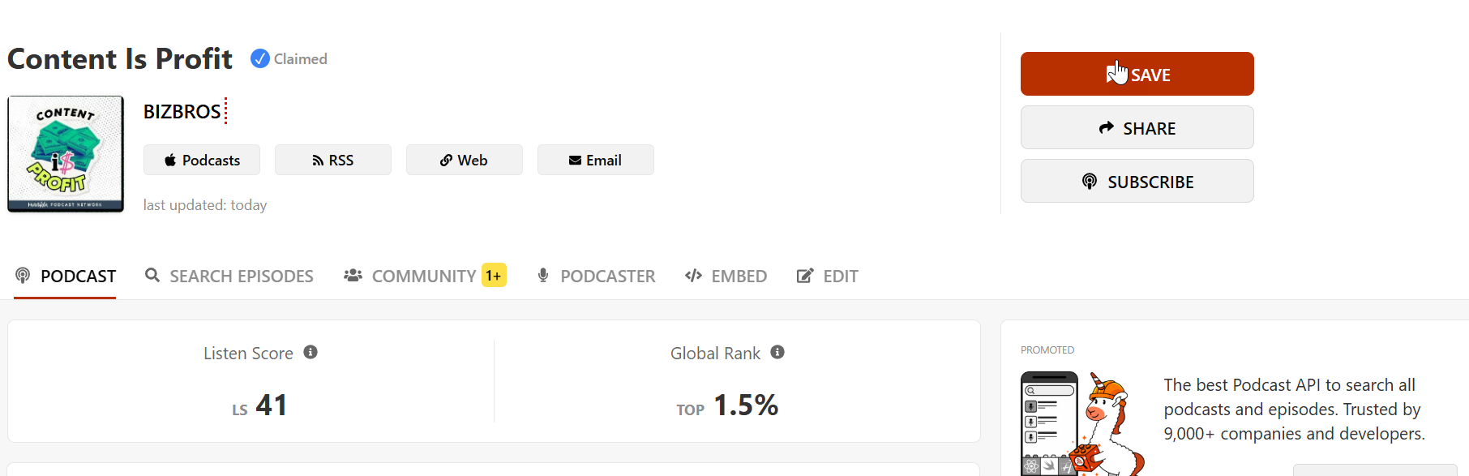1469x476 pixels.
Task: Click the podcast icon on SUBSCRIBE button
Action: pos(1090,181)
